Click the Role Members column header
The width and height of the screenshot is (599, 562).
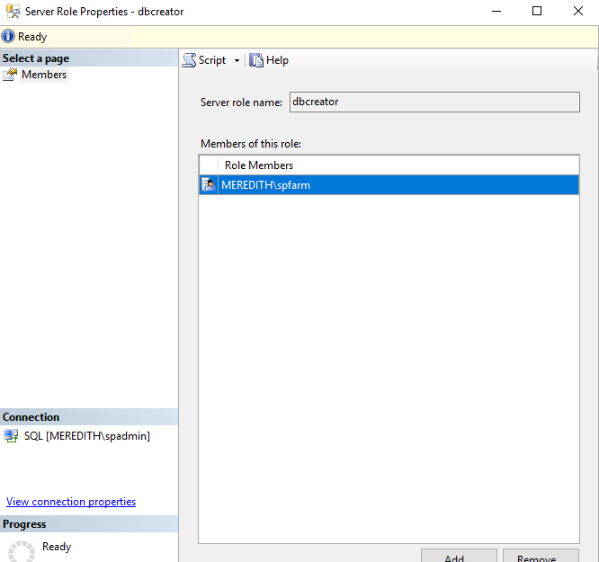coord(398,165)
